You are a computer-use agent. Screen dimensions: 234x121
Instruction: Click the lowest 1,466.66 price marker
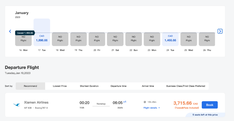pyautogui.click(x=25, y=33)
